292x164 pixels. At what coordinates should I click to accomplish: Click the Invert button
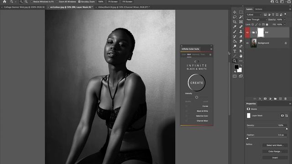point(275,158)
